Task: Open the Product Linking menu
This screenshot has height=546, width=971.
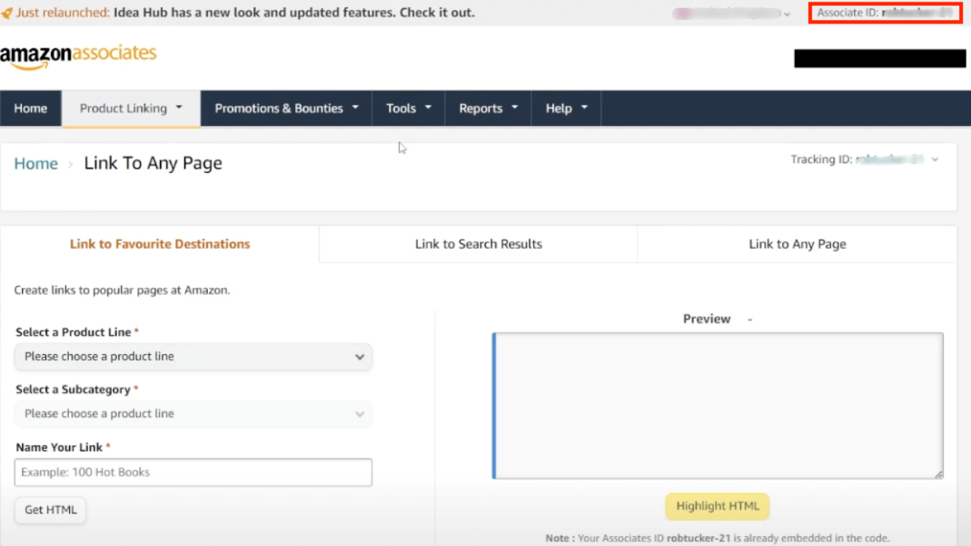Action: point(131,108)
